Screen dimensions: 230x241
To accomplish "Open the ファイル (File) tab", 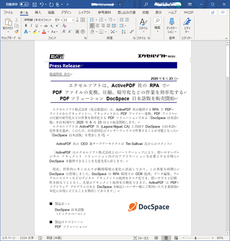I will tap(8, 13).
